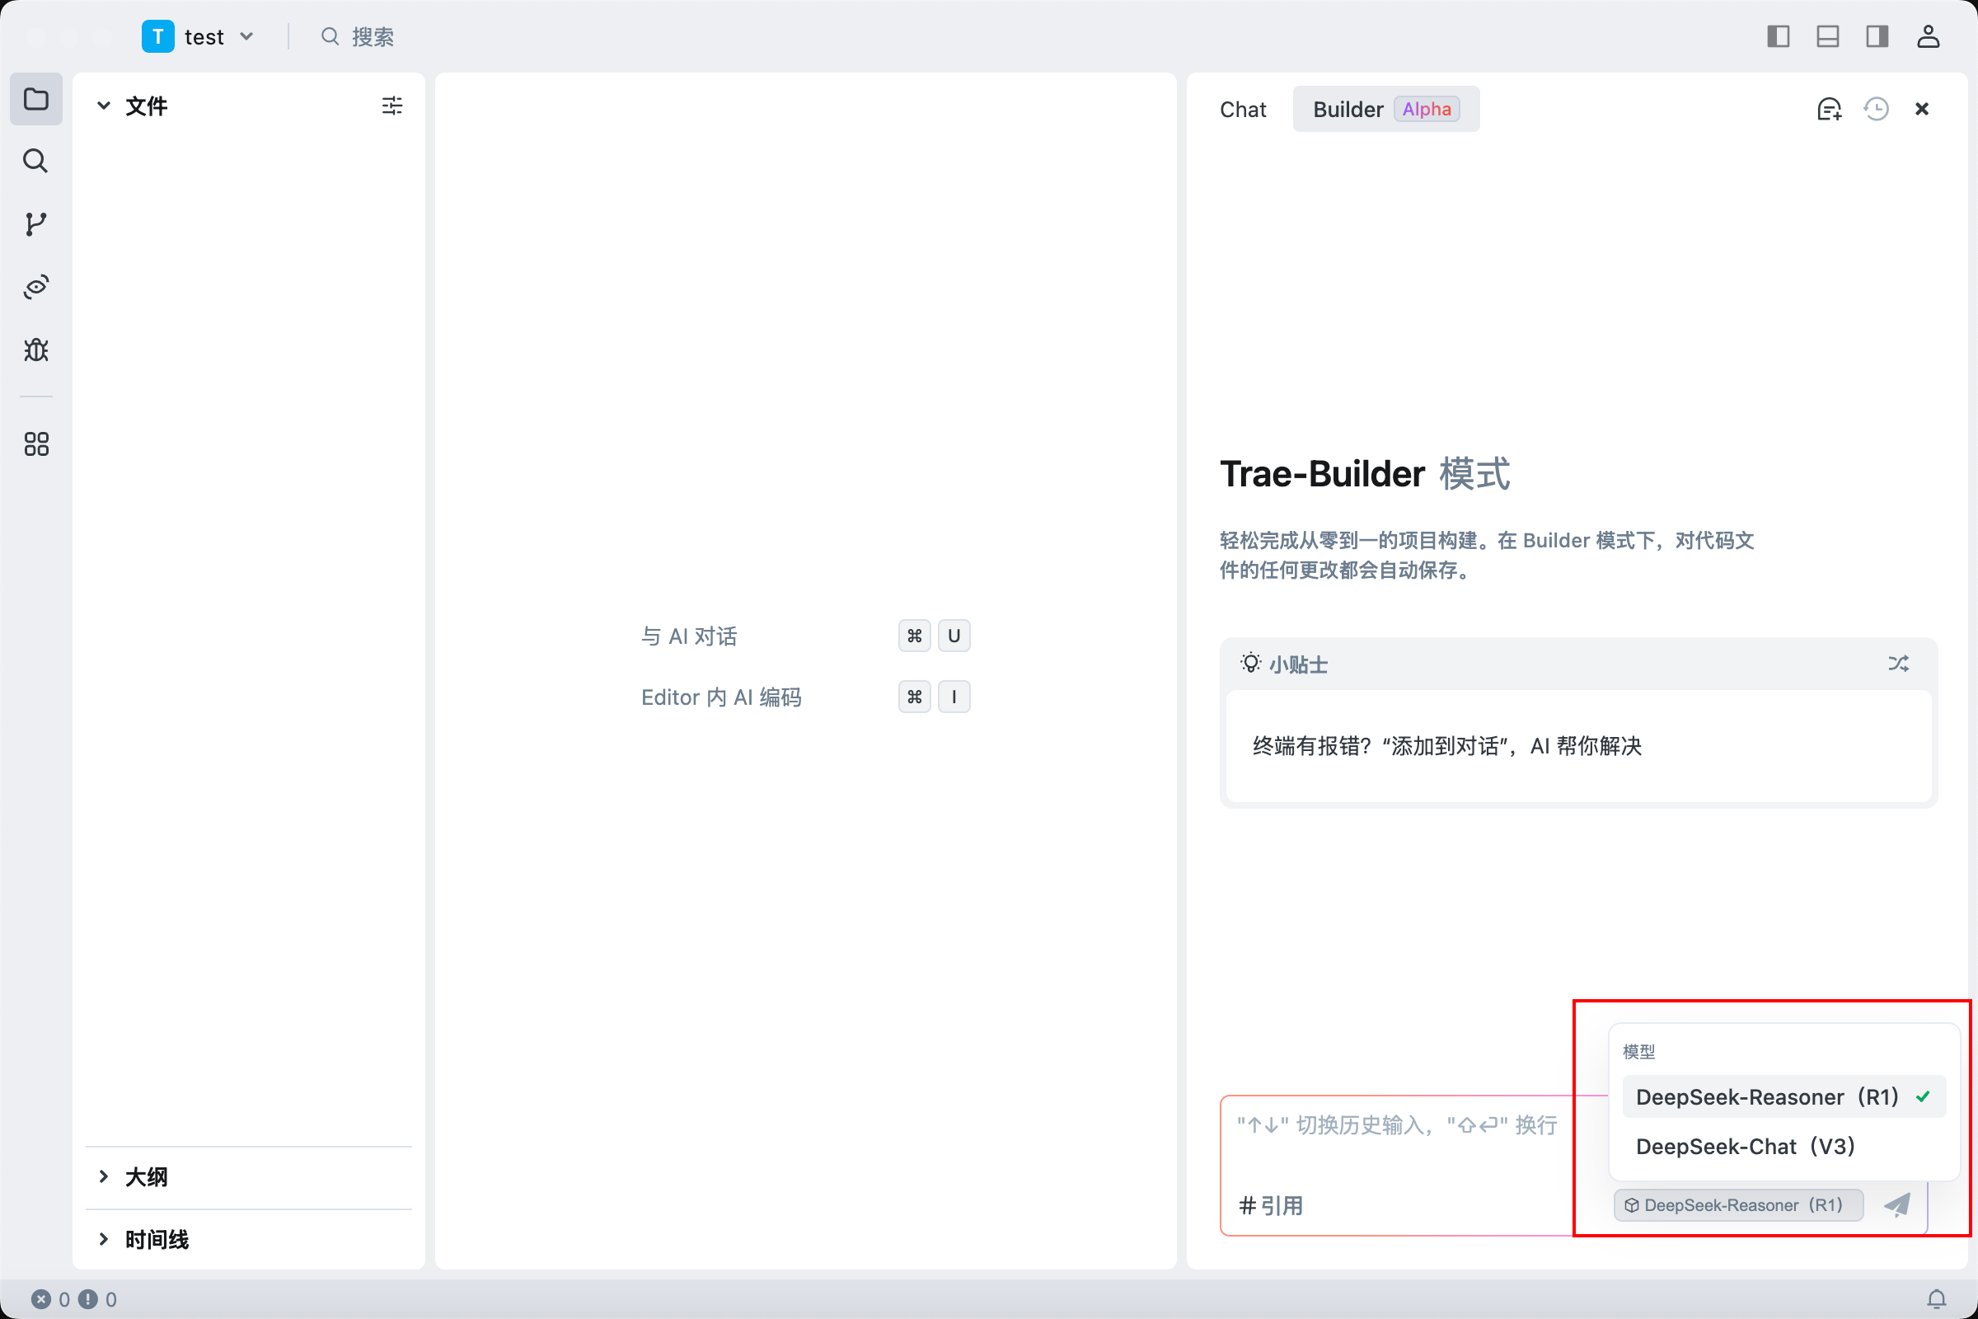The width and height of the screenshot is (1978, 1319).
Task: Select DeepSeek-Chat (V3) model
Action: 1745,1146
